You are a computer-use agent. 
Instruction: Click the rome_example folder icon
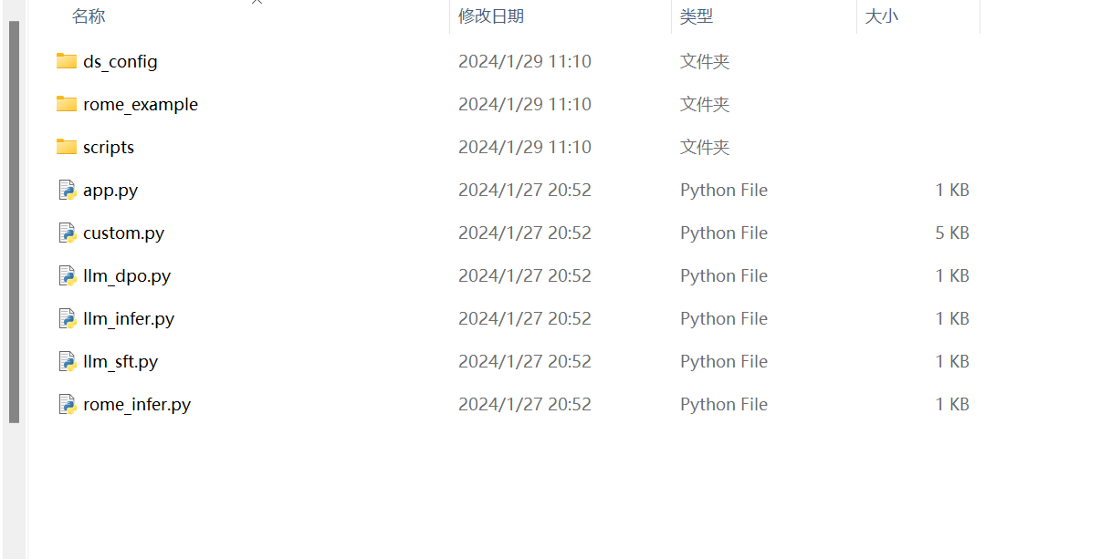[65, 104]
